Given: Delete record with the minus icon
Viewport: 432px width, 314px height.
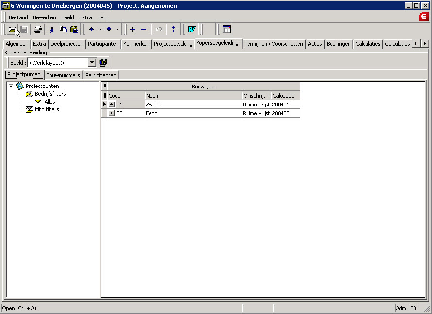Looking at the screenshot, I should (144, 29).
